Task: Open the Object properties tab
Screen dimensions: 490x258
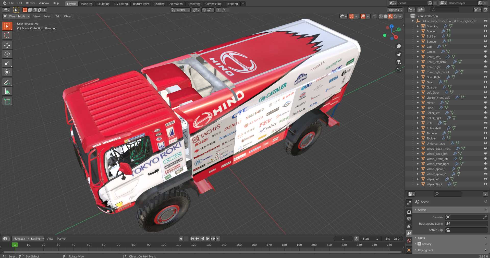Action: pos(409,250)
